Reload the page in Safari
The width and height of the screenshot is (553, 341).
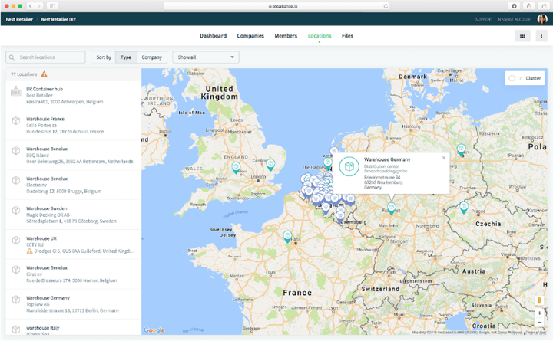pos(386,6)
